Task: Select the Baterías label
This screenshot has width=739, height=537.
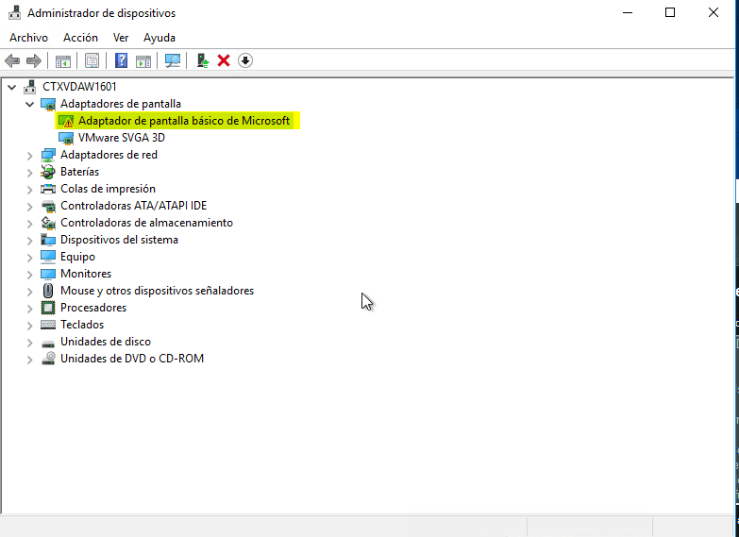Action: pyautogui.click(x=79, y=172)
